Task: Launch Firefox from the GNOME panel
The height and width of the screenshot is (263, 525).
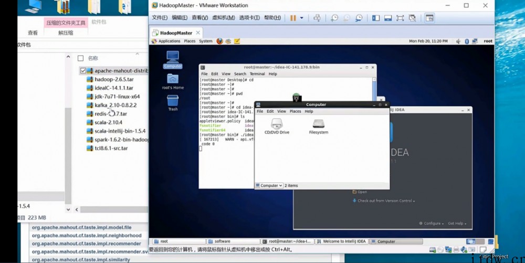Action: [x=219, y=41]
